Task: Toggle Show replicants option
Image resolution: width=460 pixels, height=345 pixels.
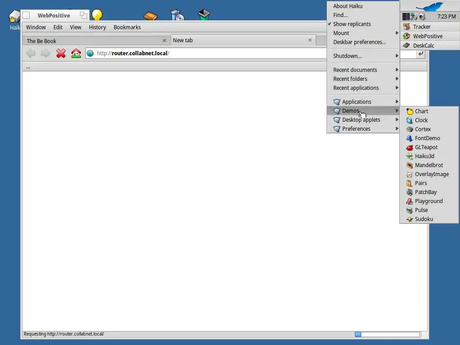Action: click(x=363, y=24)
